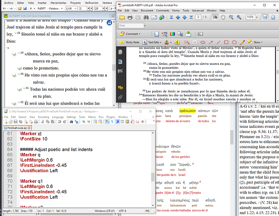Open the Text Edits dropdown
Screen dimensions: 279x216
(152, 42)
